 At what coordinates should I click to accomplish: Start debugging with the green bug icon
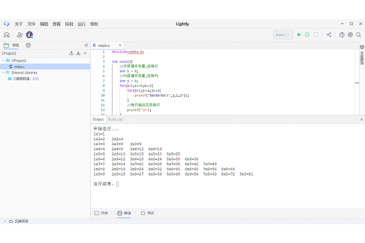[307, 35]
